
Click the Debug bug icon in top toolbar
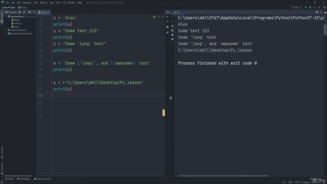coord(310,7)
